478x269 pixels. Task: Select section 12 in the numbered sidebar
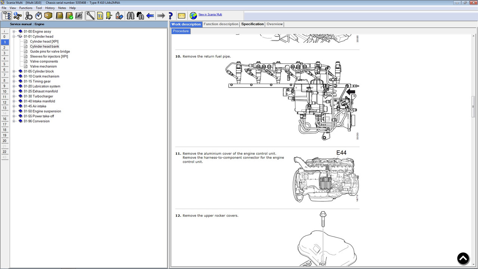(x=4, y=102)
